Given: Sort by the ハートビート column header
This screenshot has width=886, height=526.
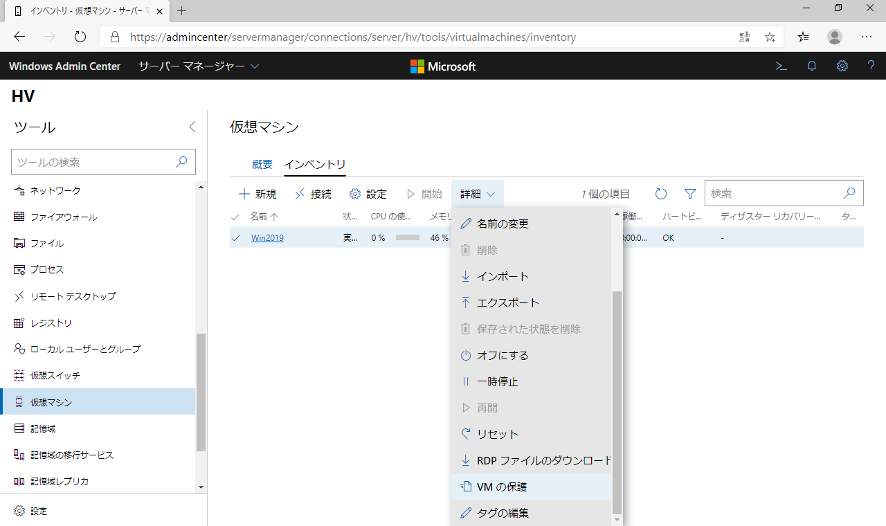Looking at the screenshot, I should (682, 217).
